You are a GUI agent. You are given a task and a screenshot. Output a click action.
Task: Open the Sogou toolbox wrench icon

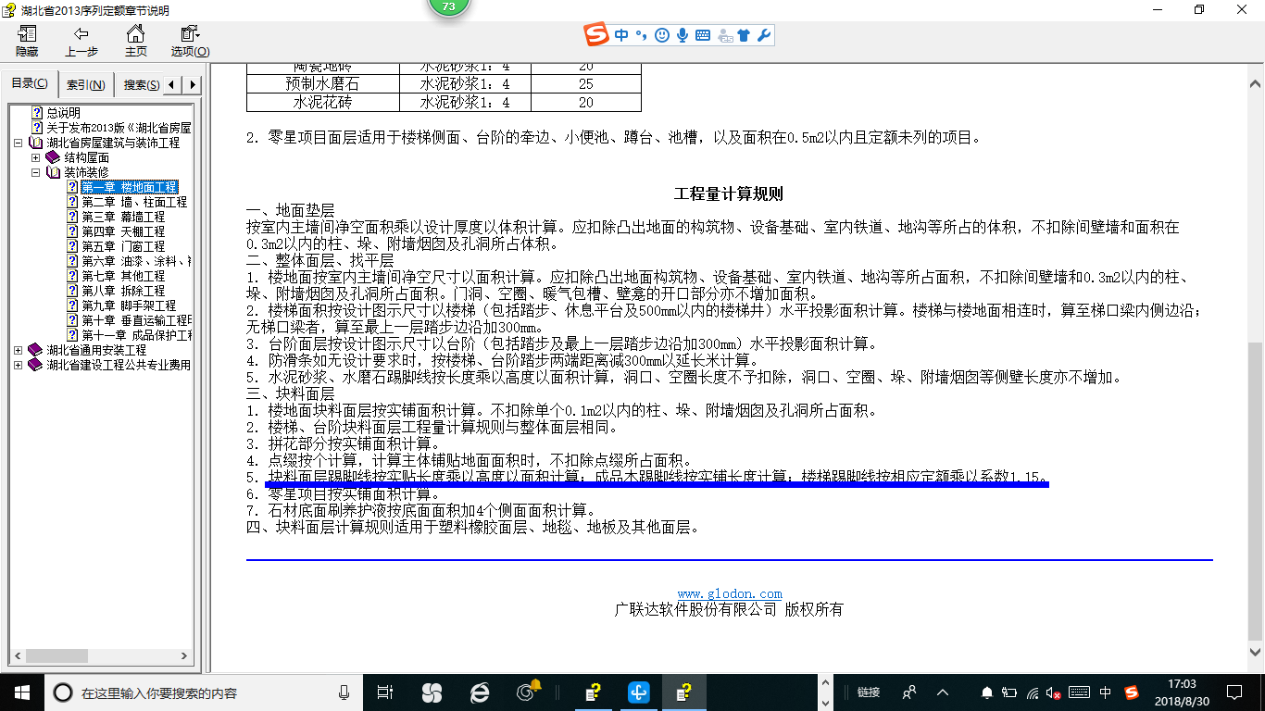pos(764,35)
